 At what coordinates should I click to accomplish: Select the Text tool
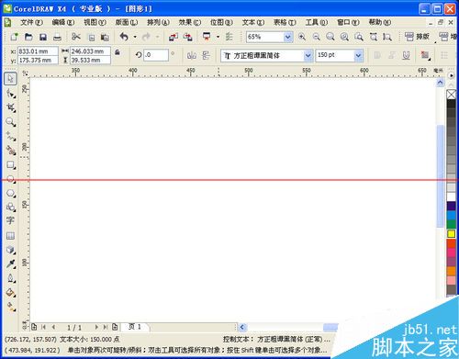coord(10,220)
